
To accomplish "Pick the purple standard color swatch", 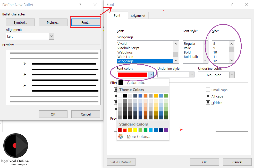I will point(166,130).
